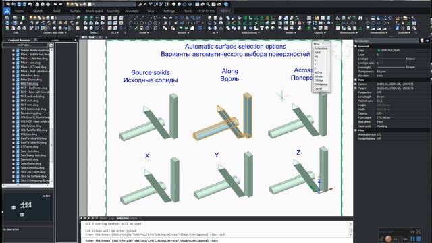
Task: Click the green Color swatch in Properties
Action: pos(379,51)
